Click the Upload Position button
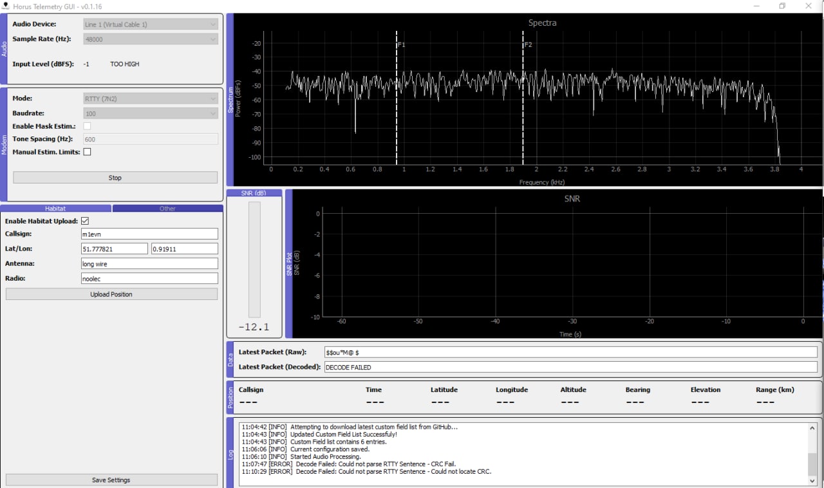The height and width of the screenshot is (488, 824). point(111,294)
